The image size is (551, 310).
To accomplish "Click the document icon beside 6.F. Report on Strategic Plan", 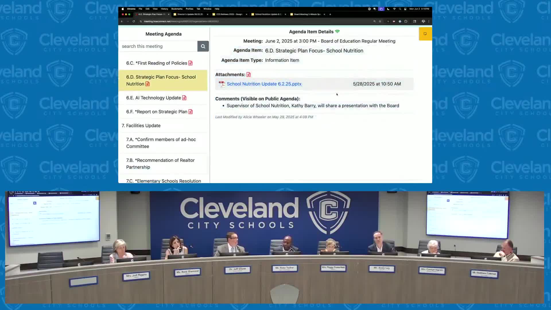I will click(191, 112).
